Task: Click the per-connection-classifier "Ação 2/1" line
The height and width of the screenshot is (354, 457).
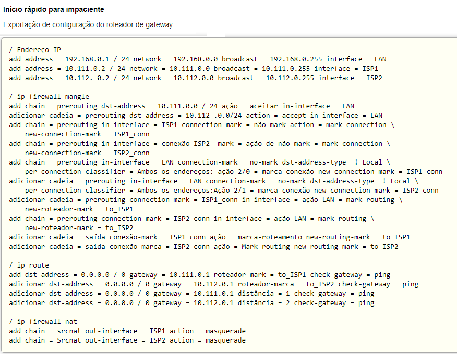Action: 231,190
